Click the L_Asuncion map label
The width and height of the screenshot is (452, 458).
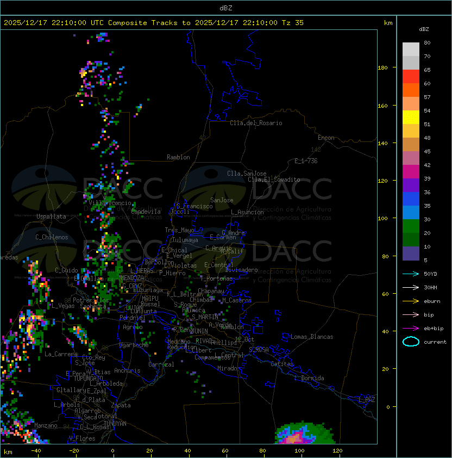tap(247, 212)
